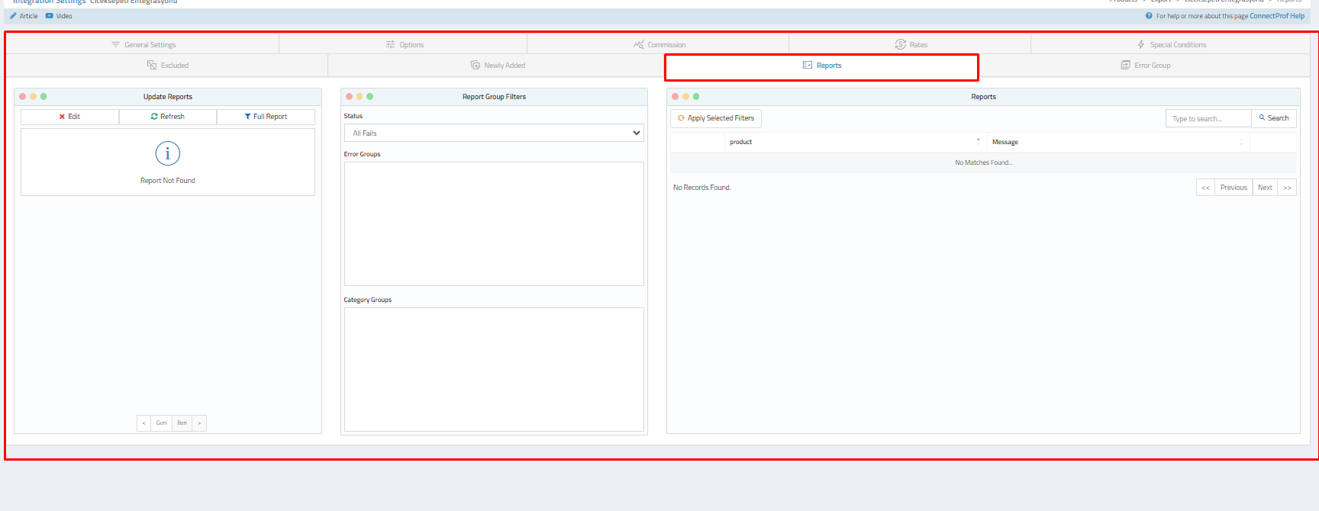Viewport: 1319px width, 511px height.
Task: Go to the Excluded tab
Action: pos(168,66)
